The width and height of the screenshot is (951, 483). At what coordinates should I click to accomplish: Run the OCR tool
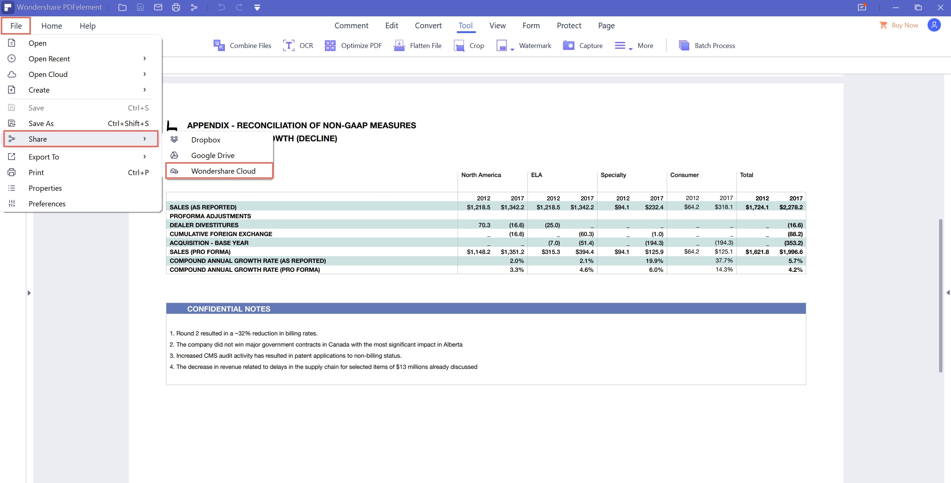298,45
